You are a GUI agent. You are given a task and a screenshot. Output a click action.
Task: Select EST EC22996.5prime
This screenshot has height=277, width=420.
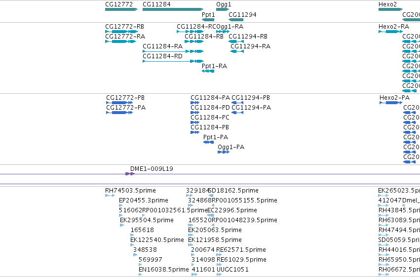(x=211, y=215)
